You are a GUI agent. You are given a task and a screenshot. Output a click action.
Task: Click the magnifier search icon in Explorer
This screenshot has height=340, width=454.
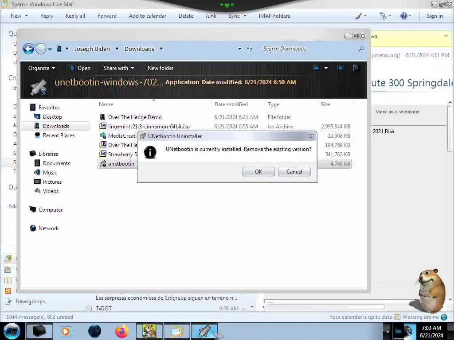click(361, 49)
